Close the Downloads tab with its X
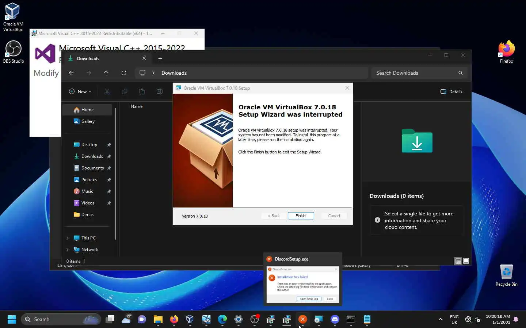526x328 pixels. [144, 58]
